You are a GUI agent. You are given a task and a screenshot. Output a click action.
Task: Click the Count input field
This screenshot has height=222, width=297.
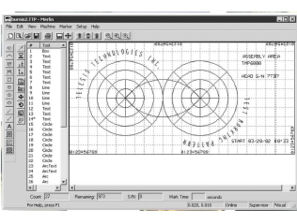56,197
